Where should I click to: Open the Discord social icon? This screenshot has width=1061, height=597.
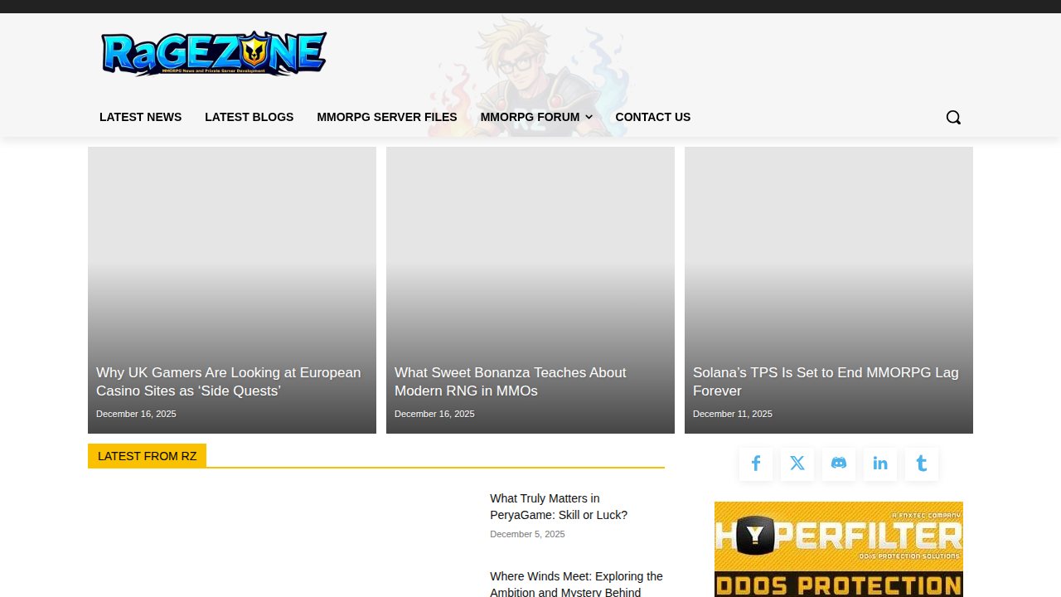coord(839,464)
